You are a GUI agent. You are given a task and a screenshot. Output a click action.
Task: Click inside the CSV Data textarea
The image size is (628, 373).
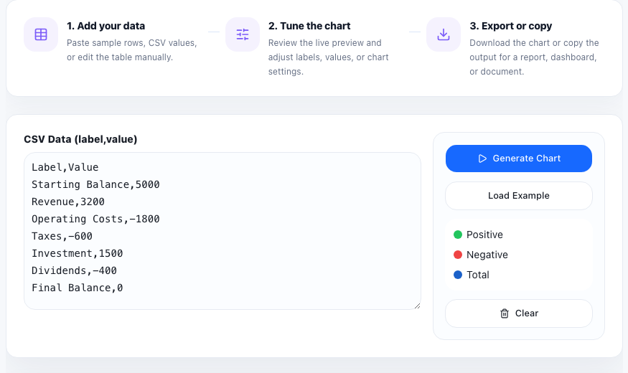coord(222,231)
